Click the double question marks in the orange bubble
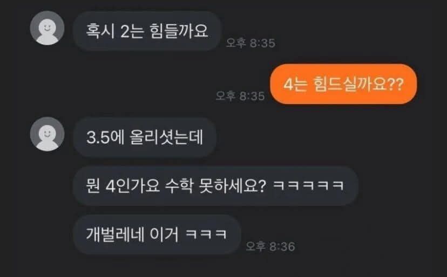The image size is (447, 277). [x=396, y=84]
